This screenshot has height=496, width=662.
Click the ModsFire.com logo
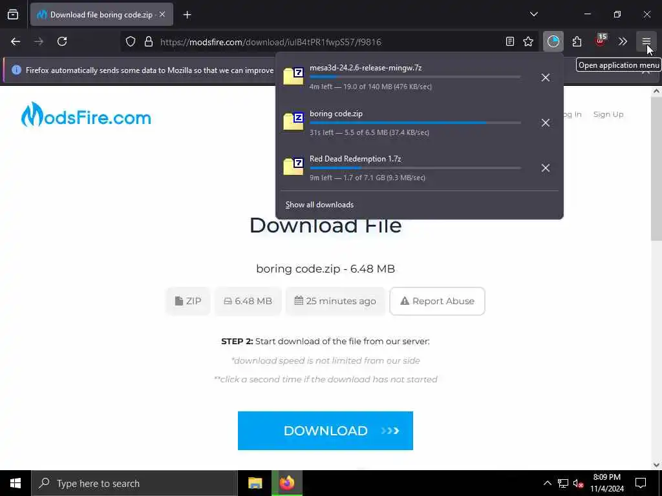tap(86, 115)
